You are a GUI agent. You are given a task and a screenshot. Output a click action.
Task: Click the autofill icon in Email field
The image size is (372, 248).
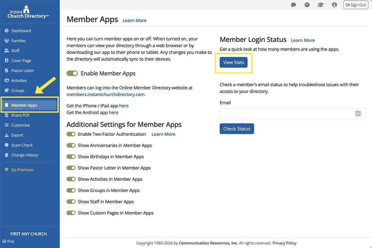(x=358, y=113)
